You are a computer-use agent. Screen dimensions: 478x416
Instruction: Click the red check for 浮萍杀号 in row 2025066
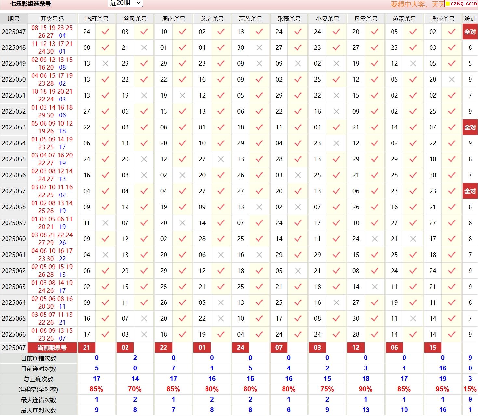[x=452, y=335]
